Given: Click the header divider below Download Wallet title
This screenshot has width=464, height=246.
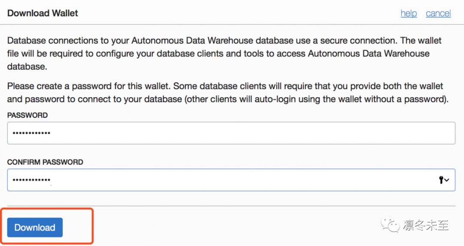Looking at the screenshot, I should (x=231, y=25).
